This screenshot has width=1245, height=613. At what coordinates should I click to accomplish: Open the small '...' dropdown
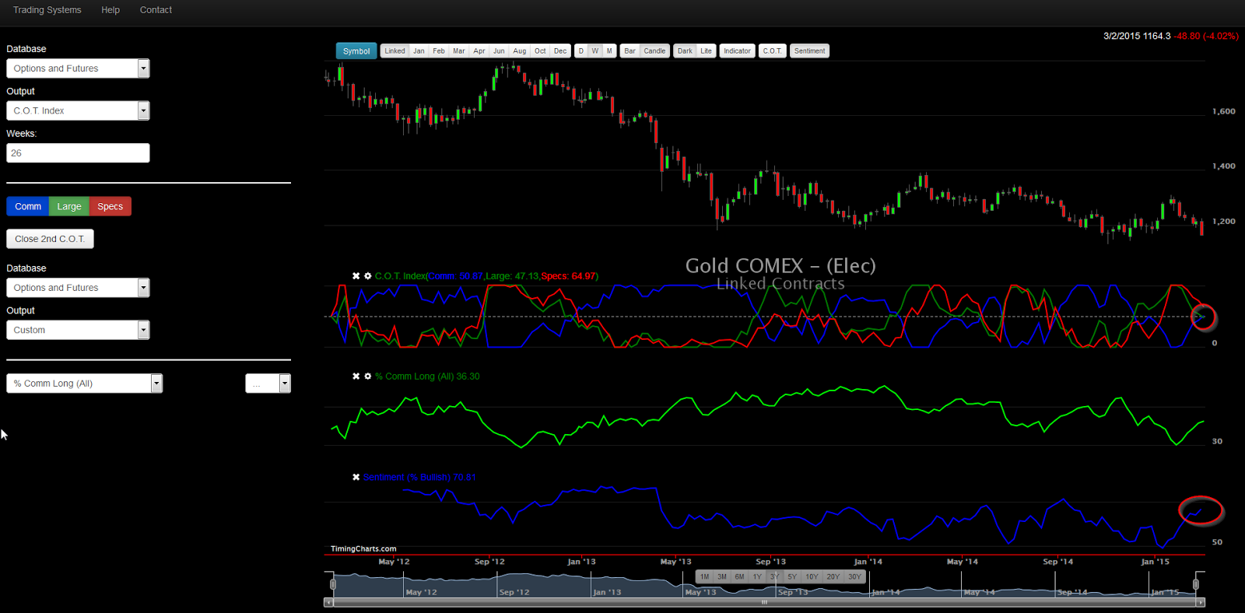[x=268, y=384]
